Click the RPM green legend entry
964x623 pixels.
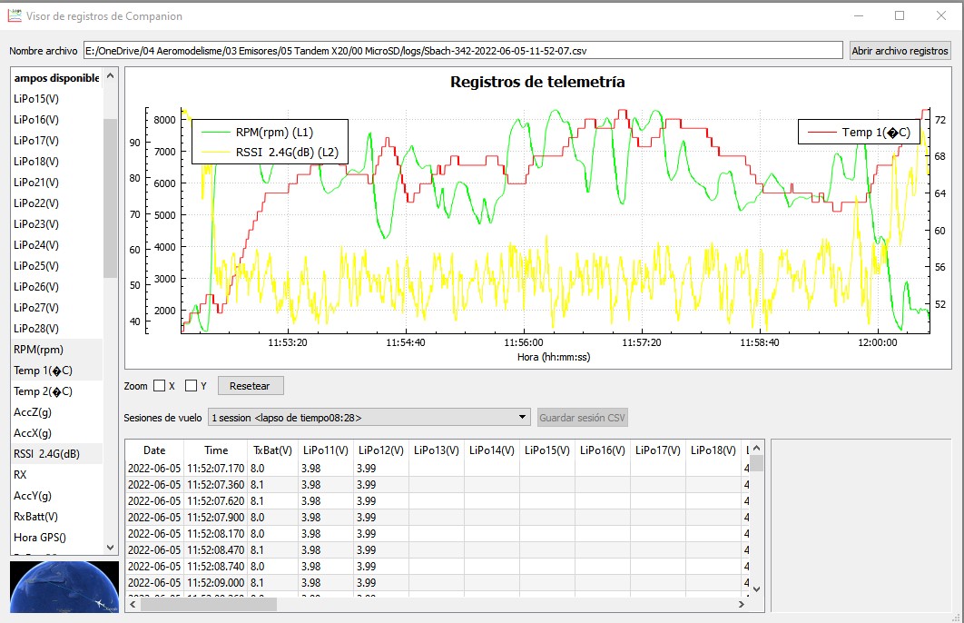tap(274, 133)
